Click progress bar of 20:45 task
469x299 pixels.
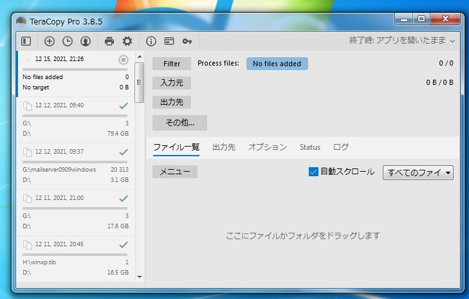75,255
